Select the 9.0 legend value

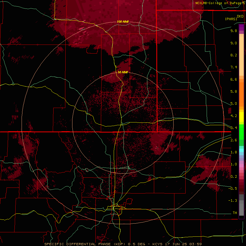(234, 43)
